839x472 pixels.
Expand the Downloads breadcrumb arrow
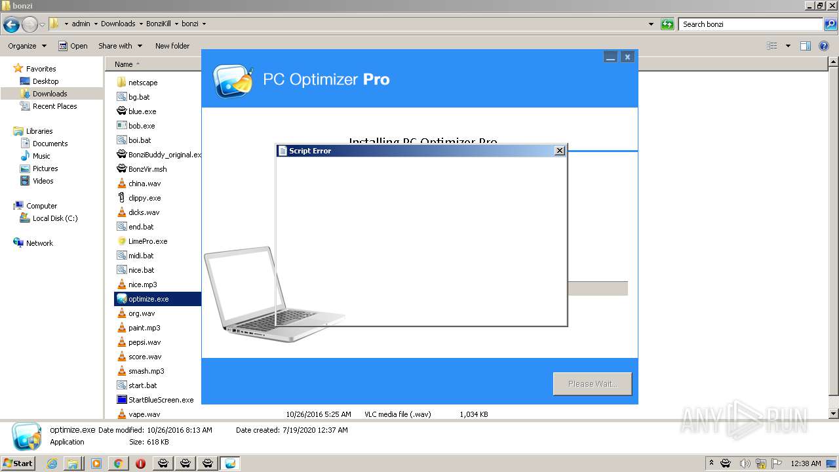[x=141, y=24]
